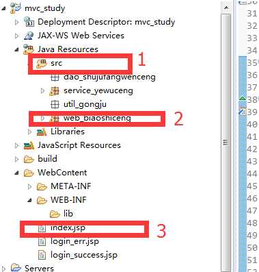
Task: Click the Java Resources icon
Action: pyautogui.click(x=29, y=49)
